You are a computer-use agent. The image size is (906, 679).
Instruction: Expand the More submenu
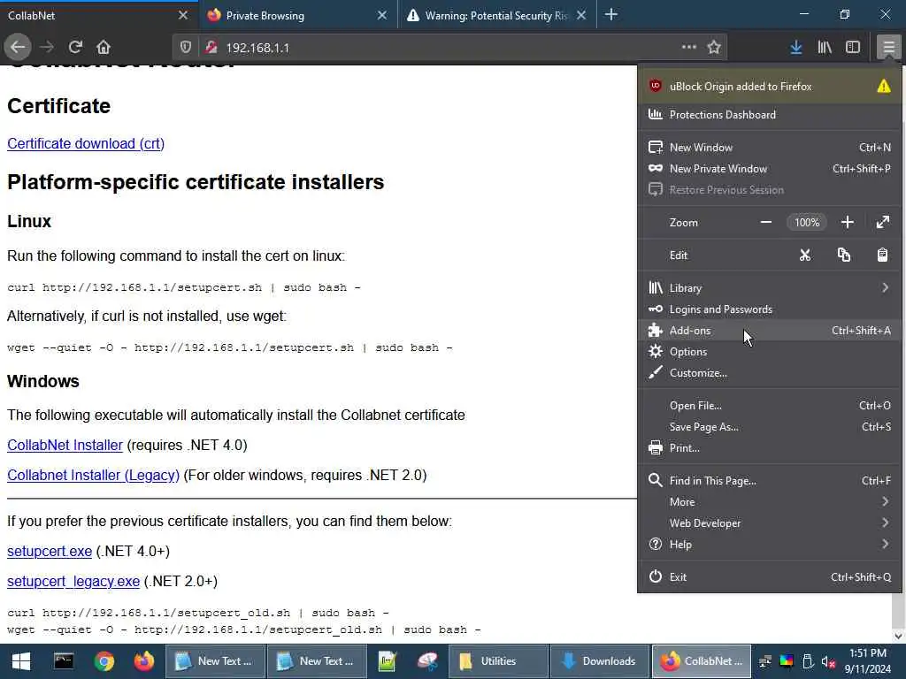point(770,502)
